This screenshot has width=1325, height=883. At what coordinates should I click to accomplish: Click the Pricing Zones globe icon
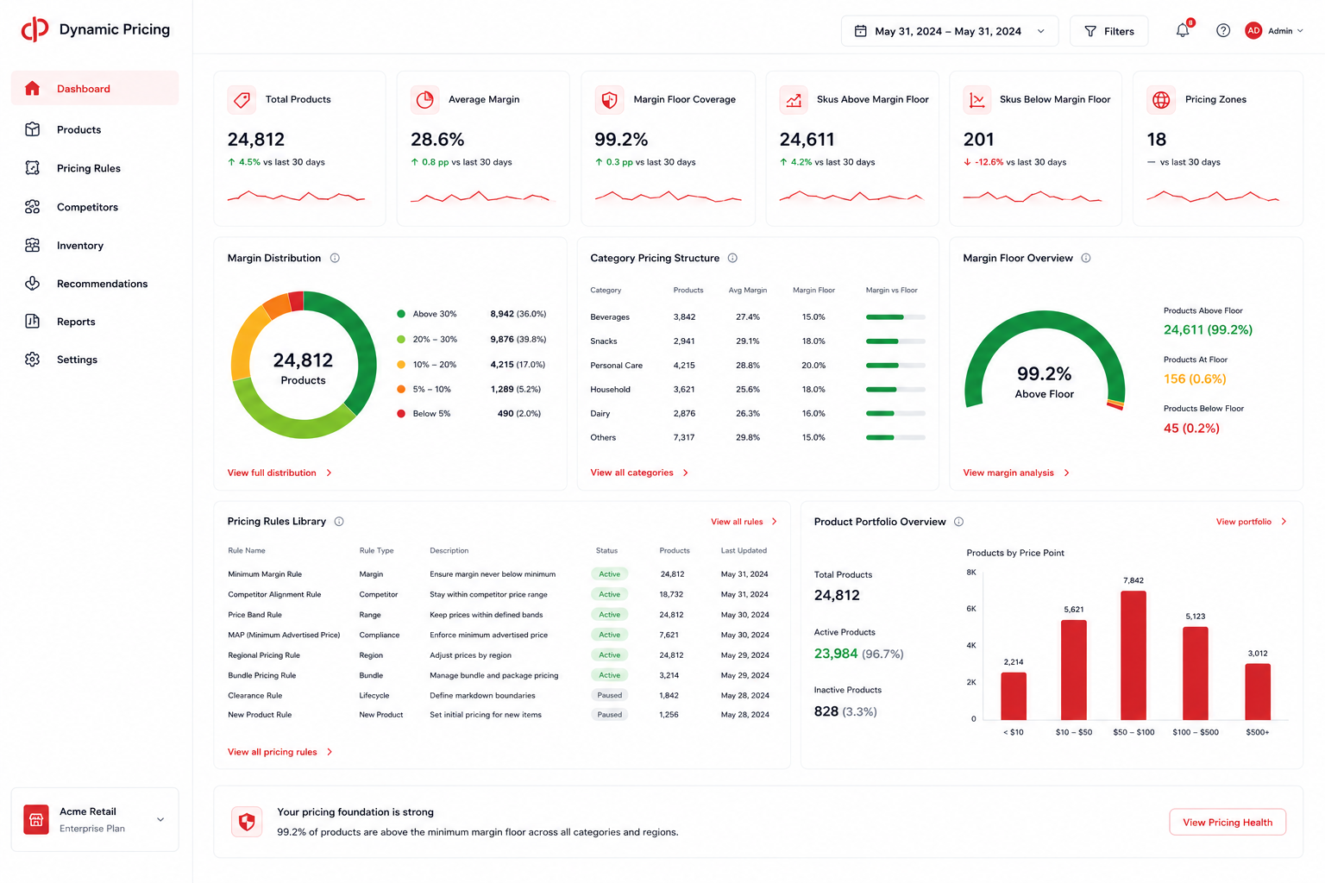1162,99
